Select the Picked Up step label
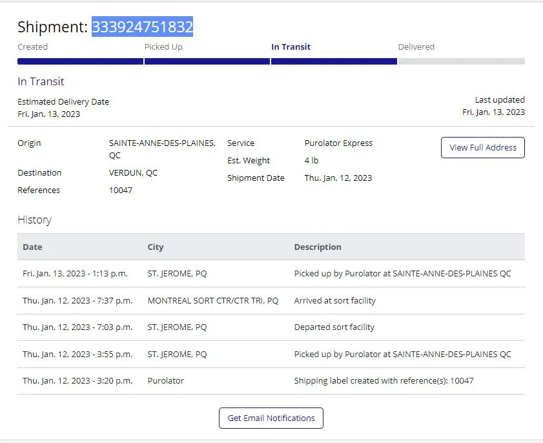The image size is (543, 443). [x=163, y=46]
